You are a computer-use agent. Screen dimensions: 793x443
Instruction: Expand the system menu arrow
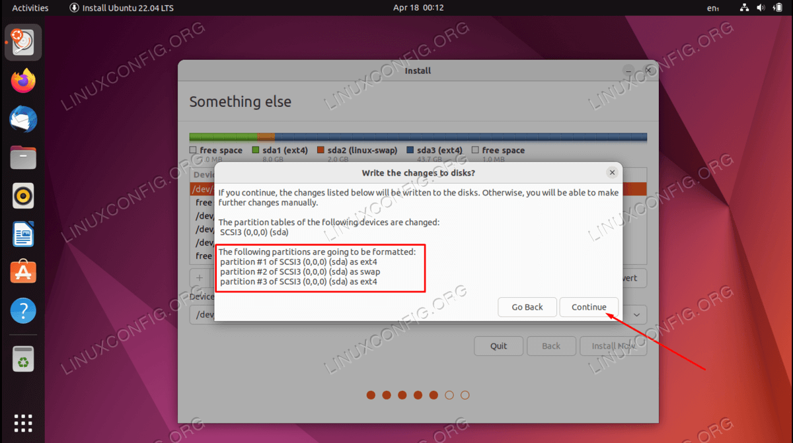click(777, 8)
